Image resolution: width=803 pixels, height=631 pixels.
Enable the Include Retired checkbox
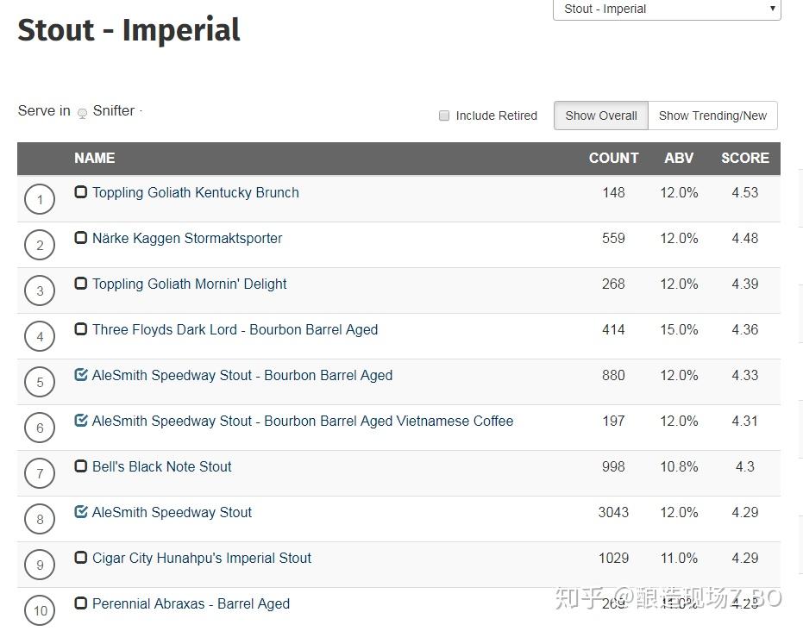coord(444,116)
